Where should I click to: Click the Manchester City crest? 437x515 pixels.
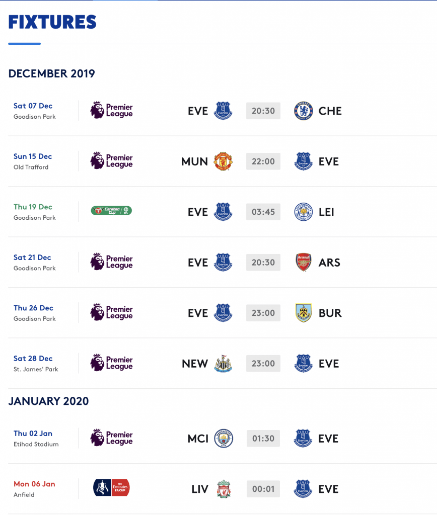[224, 439]
